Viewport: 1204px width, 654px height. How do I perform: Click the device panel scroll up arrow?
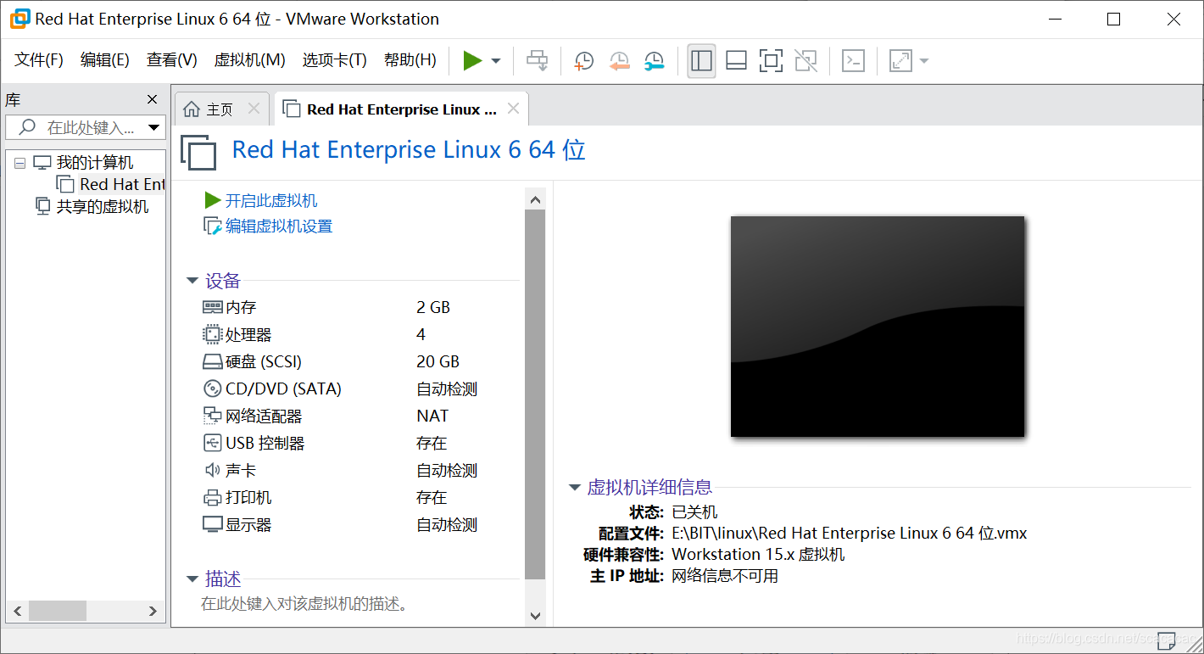tap(535, 200)
